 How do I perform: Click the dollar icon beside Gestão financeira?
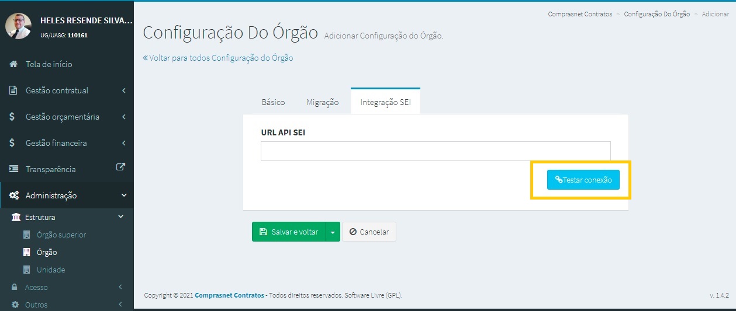pos(13,143)
